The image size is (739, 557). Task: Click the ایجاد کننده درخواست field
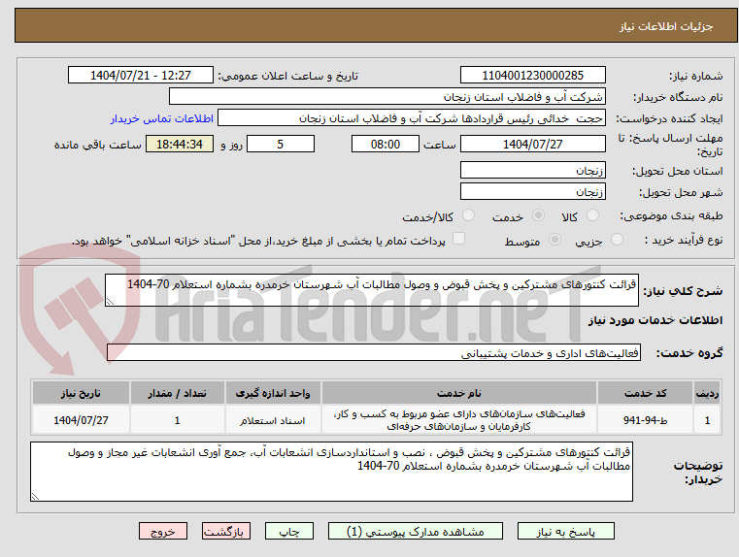tap(412, 117)
